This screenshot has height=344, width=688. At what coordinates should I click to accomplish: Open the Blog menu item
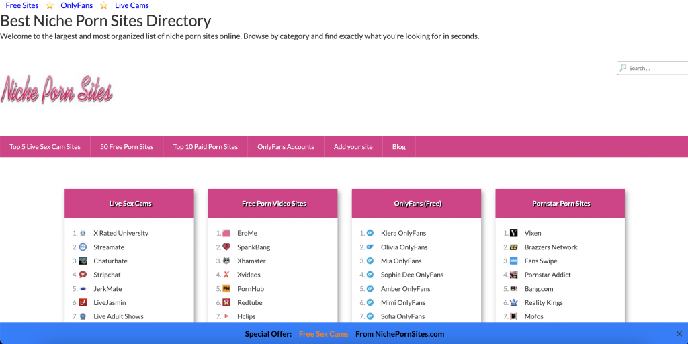pyautogui.click(x=398, y=147)
